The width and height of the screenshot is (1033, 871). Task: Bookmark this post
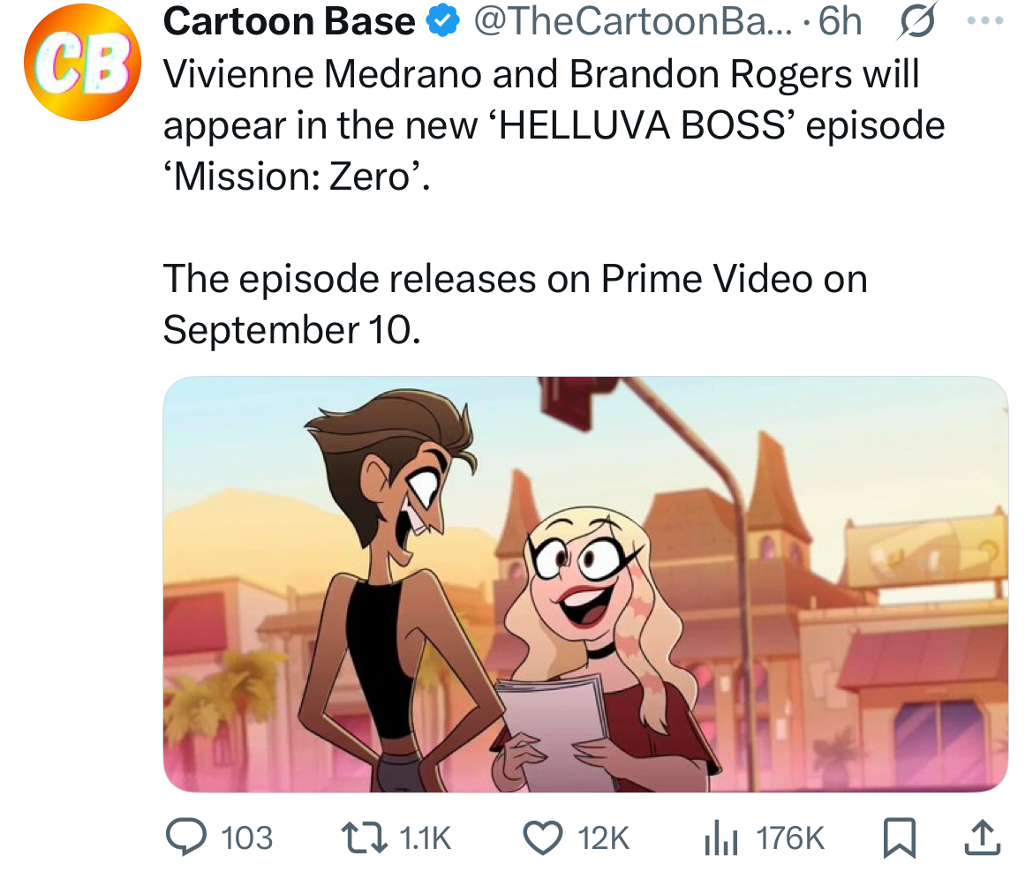click(900, 838)
